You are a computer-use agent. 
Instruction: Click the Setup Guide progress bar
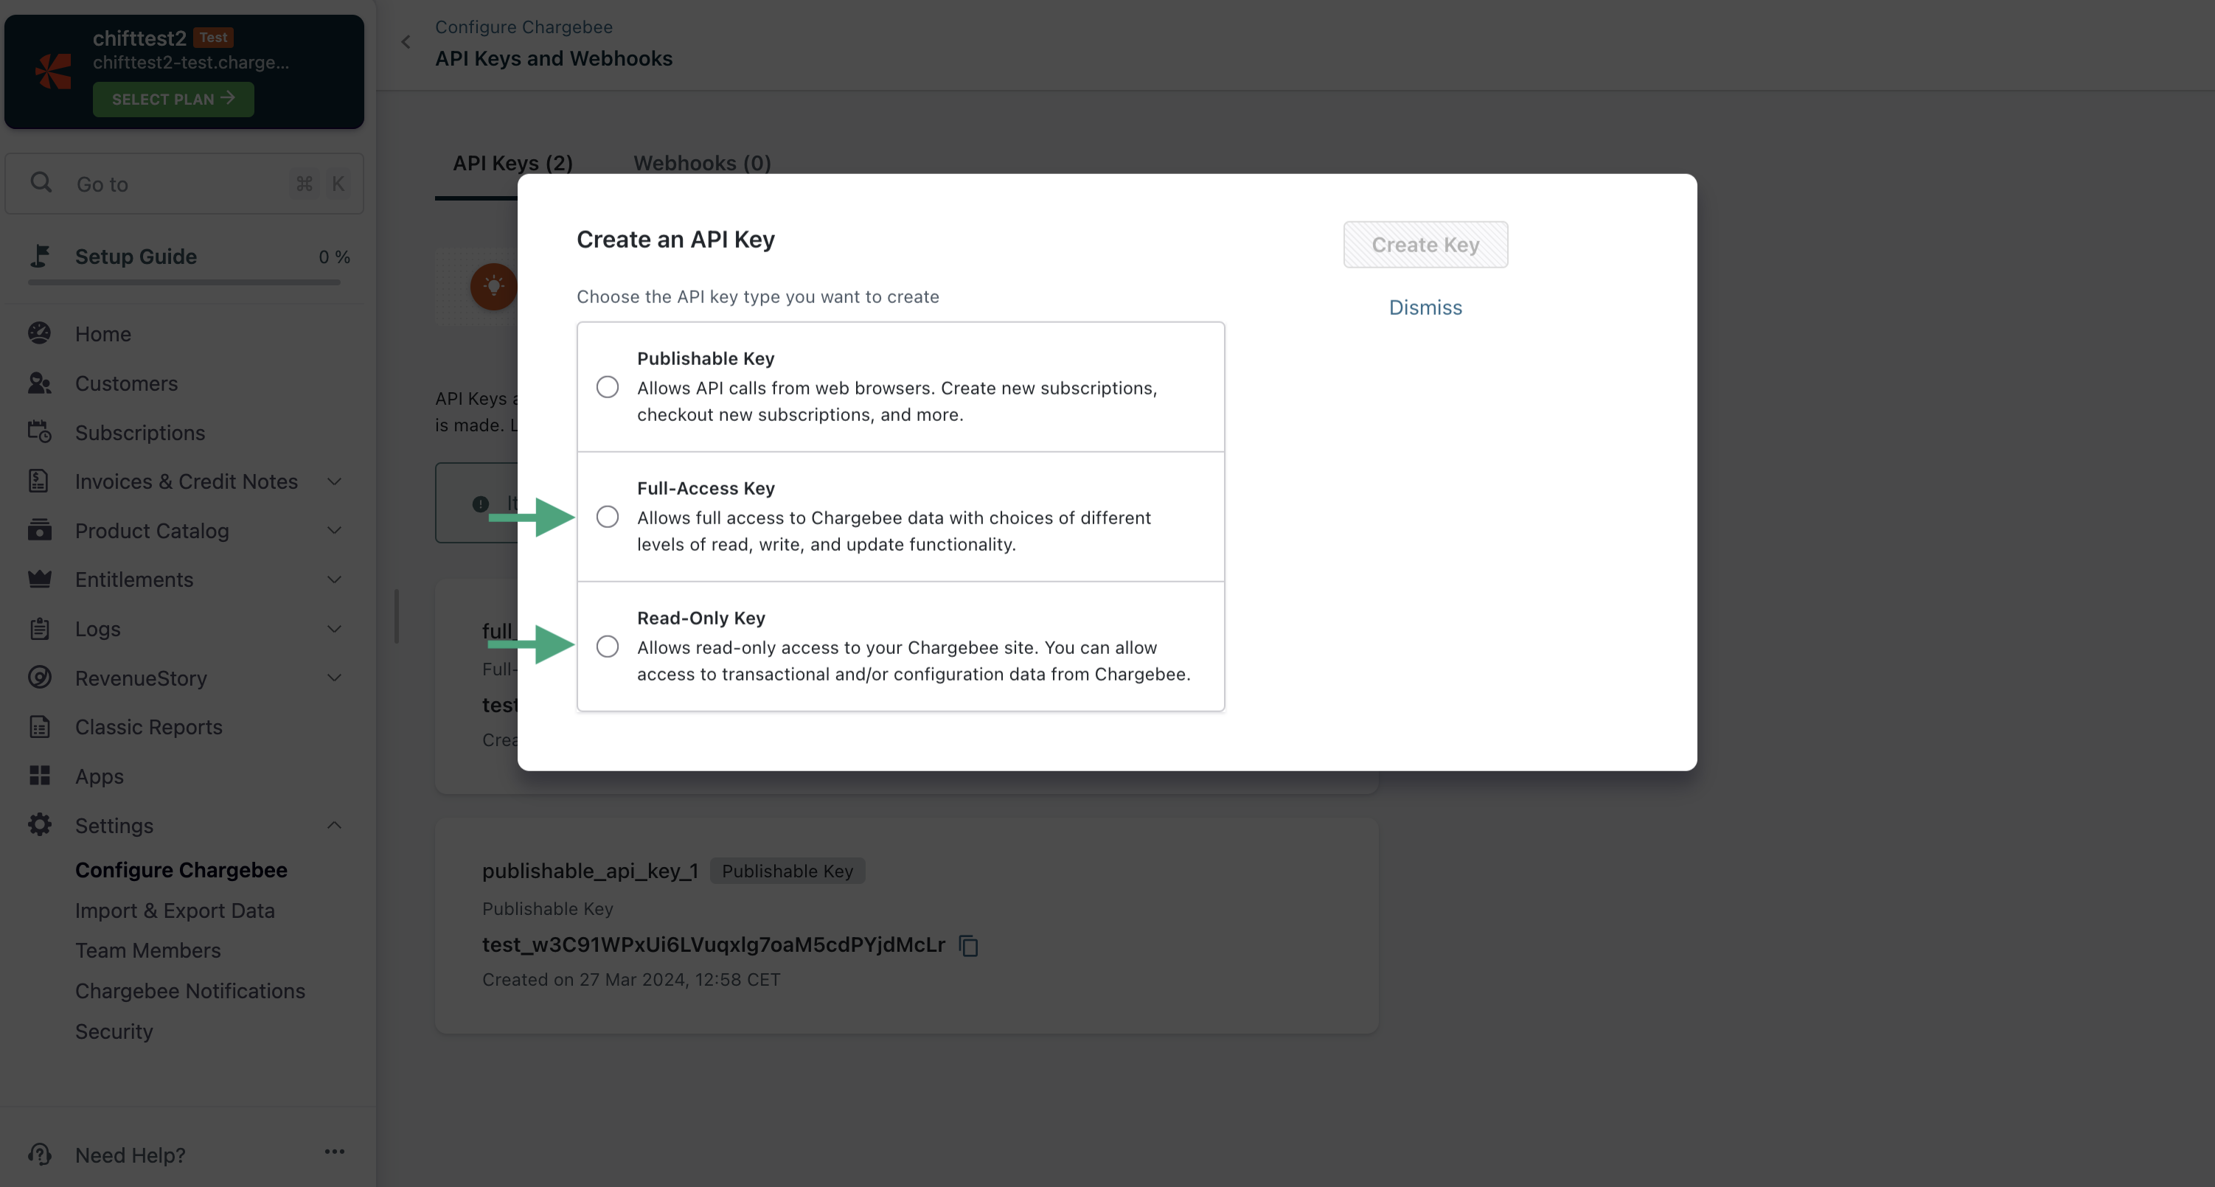(x=184, y=282)
